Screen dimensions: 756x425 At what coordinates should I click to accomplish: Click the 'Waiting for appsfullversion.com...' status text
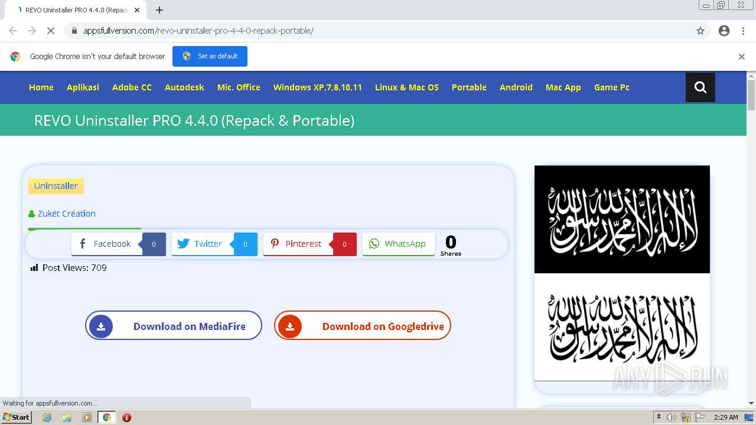50,403
